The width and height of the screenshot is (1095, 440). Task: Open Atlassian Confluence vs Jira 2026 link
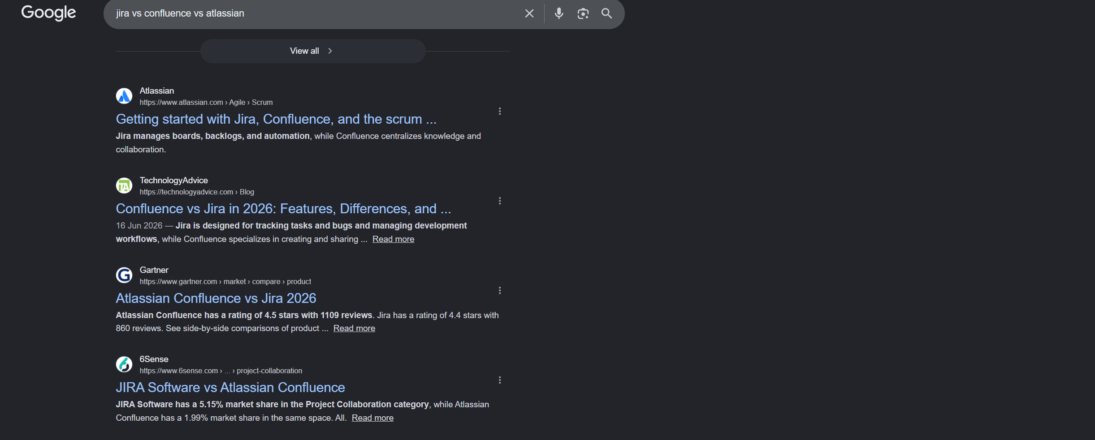click(x=216, y=298)
